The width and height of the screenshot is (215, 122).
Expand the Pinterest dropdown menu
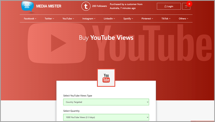coord(147,19)
